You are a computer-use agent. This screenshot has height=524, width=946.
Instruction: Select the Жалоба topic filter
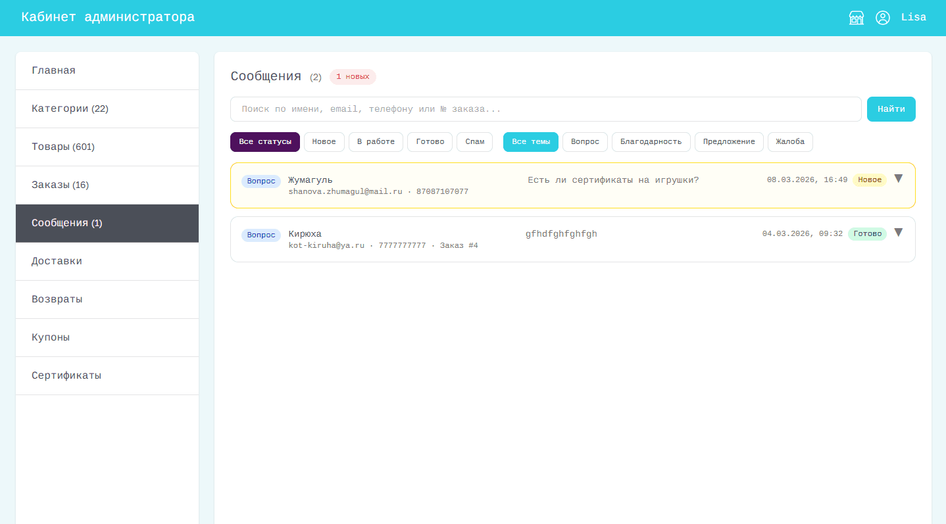tap(789, 142)
